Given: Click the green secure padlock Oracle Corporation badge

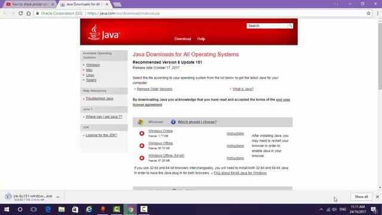Looking at the screenshot, I should tap(60, 13).
